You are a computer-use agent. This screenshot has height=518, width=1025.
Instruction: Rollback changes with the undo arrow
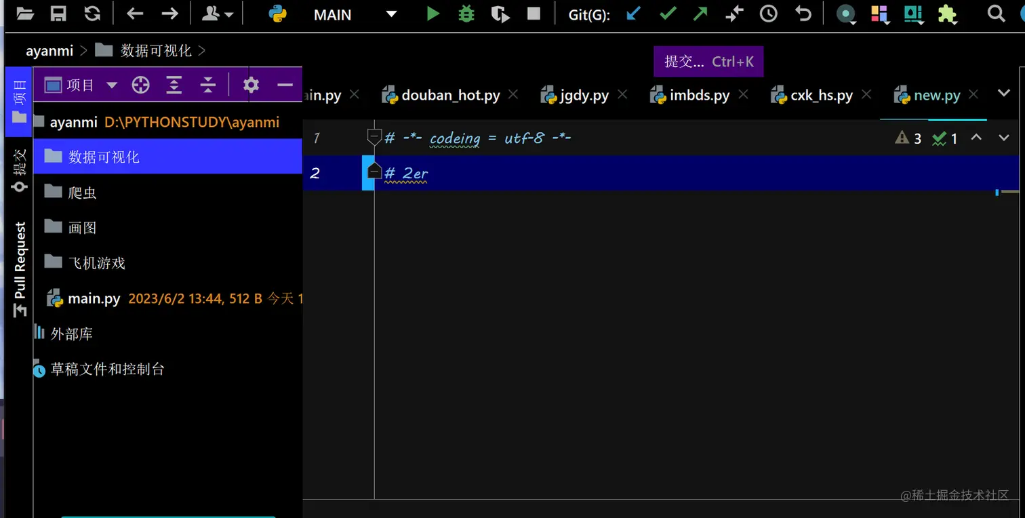[x=803, y=14]
